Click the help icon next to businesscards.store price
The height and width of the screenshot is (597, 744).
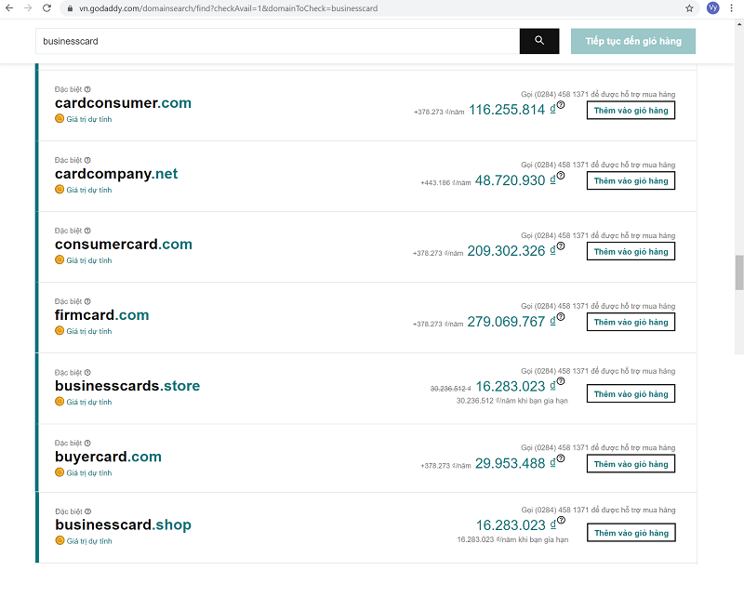[x=561, y=381]
